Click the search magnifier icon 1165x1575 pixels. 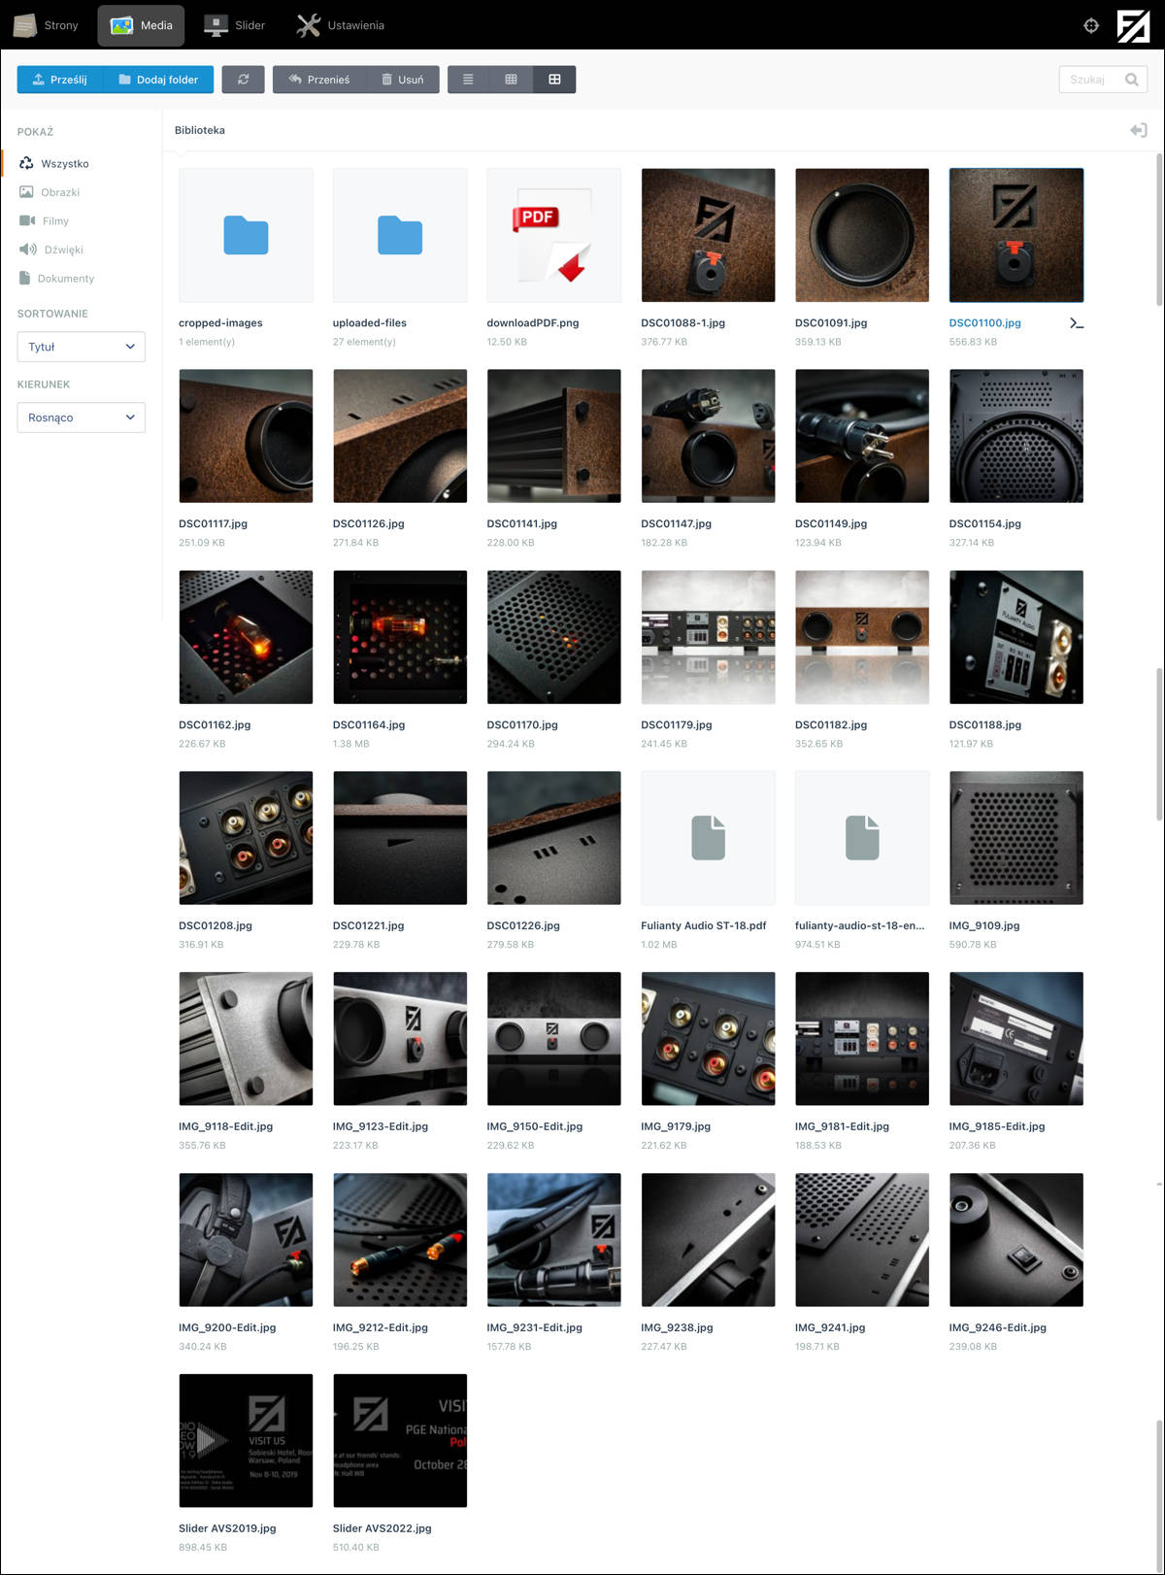pyautogui.click(x=1132, y=80)
